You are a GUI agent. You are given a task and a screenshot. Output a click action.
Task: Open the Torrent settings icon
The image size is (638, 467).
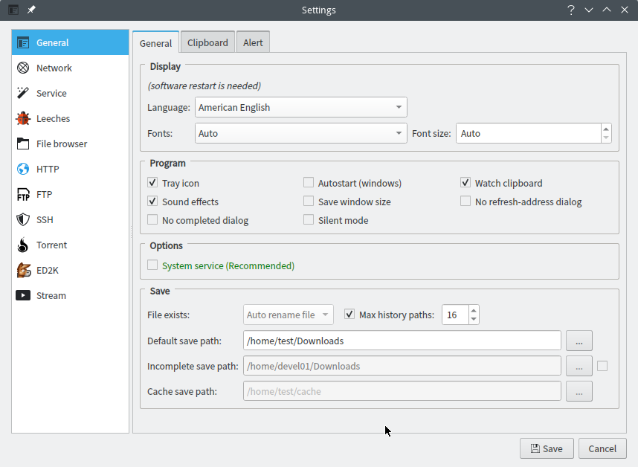coord(23,245)
